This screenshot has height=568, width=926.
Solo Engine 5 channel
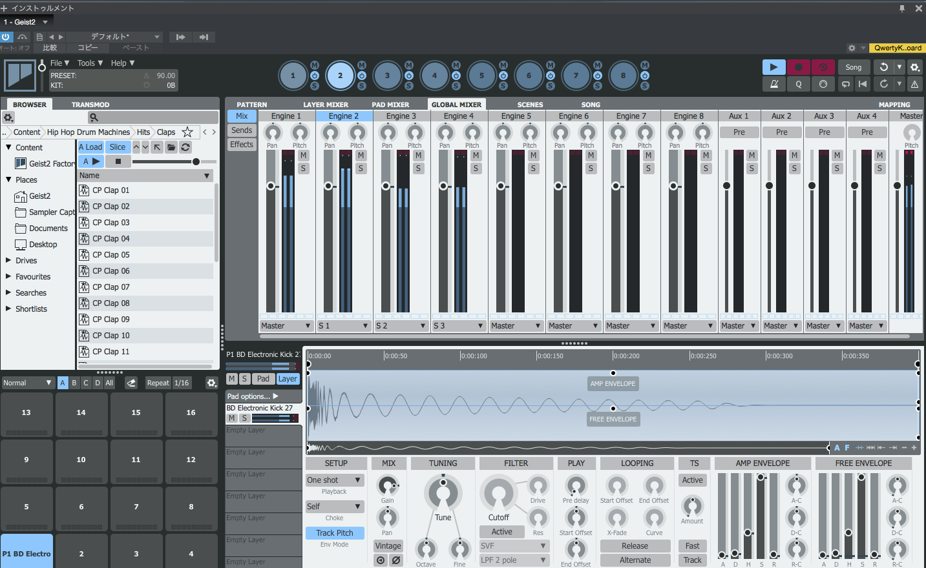[x=534, y=168]
